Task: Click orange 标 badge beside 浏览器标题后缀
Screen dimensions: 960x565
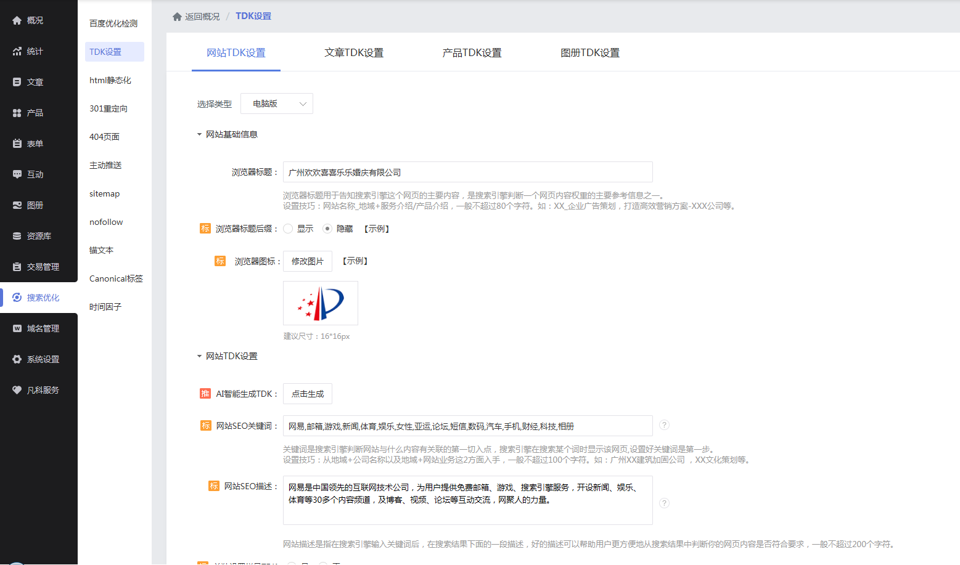Action: (x=205, y=229)
